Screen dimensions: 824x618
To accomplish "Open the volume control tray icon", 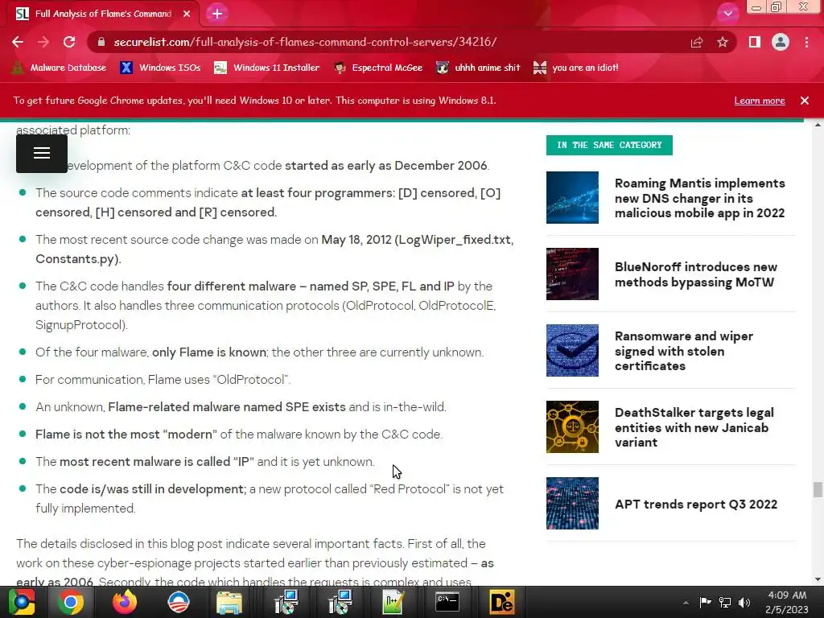I will coord(744,602).
